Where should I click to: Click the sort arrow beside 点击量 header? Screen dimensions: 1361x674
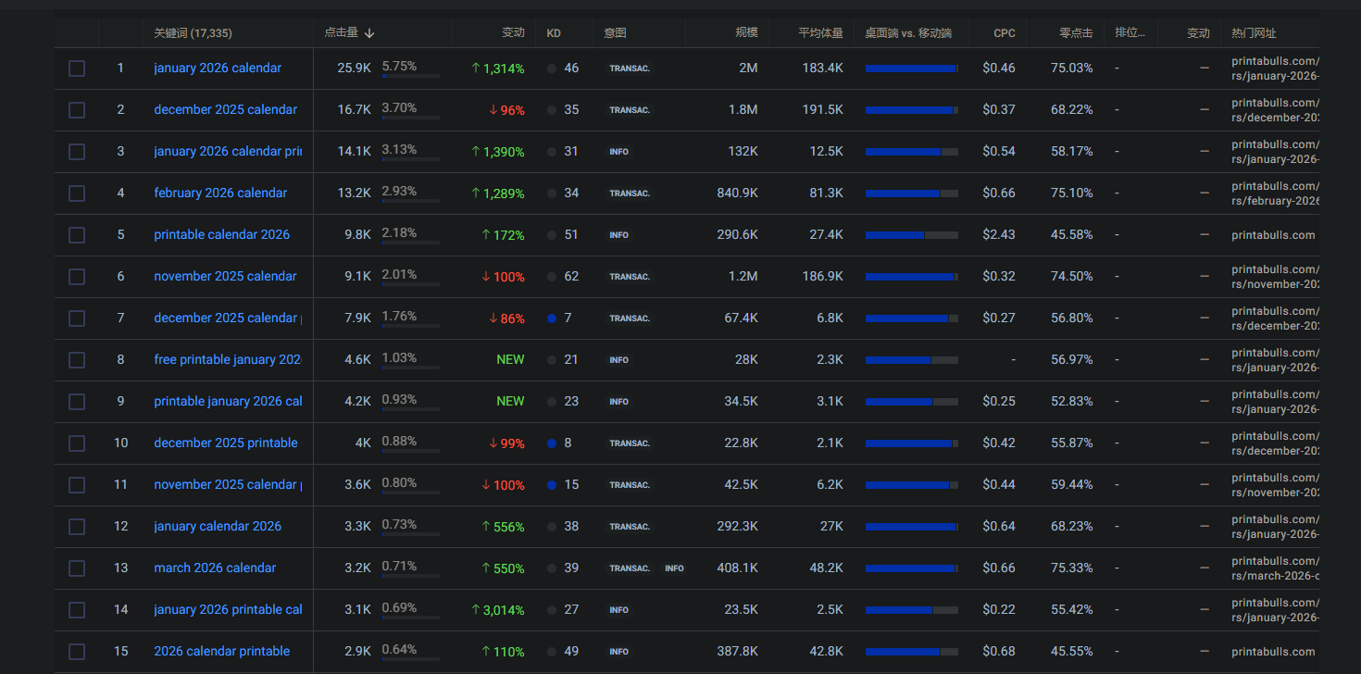(369, 33)
